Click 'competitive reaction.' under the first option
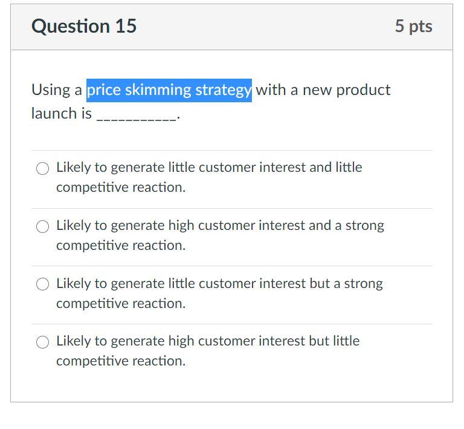Viewport: 464px width, 429px height. pos(121,188)
